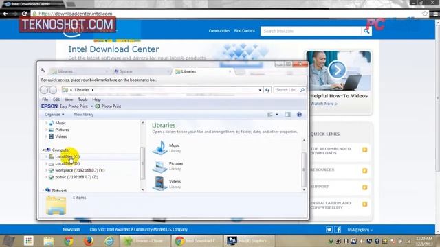Viewport: 440px width, 247px height.
Task: Click the Twitter icon in footer
Action: tap(329, 230)
